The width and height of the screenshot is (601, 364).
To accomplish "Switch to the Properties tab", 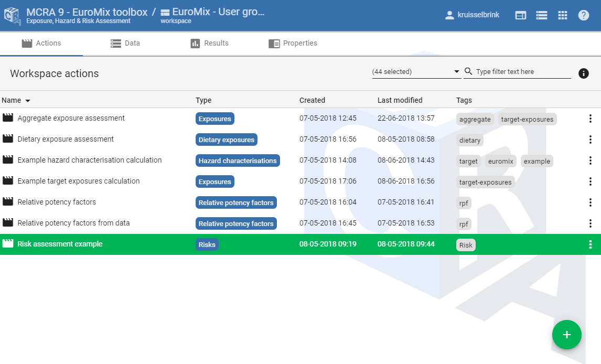I will [293, 43].
